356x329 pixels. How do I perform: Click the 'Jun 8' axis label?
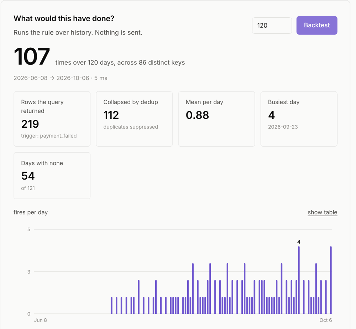[41, 320]
